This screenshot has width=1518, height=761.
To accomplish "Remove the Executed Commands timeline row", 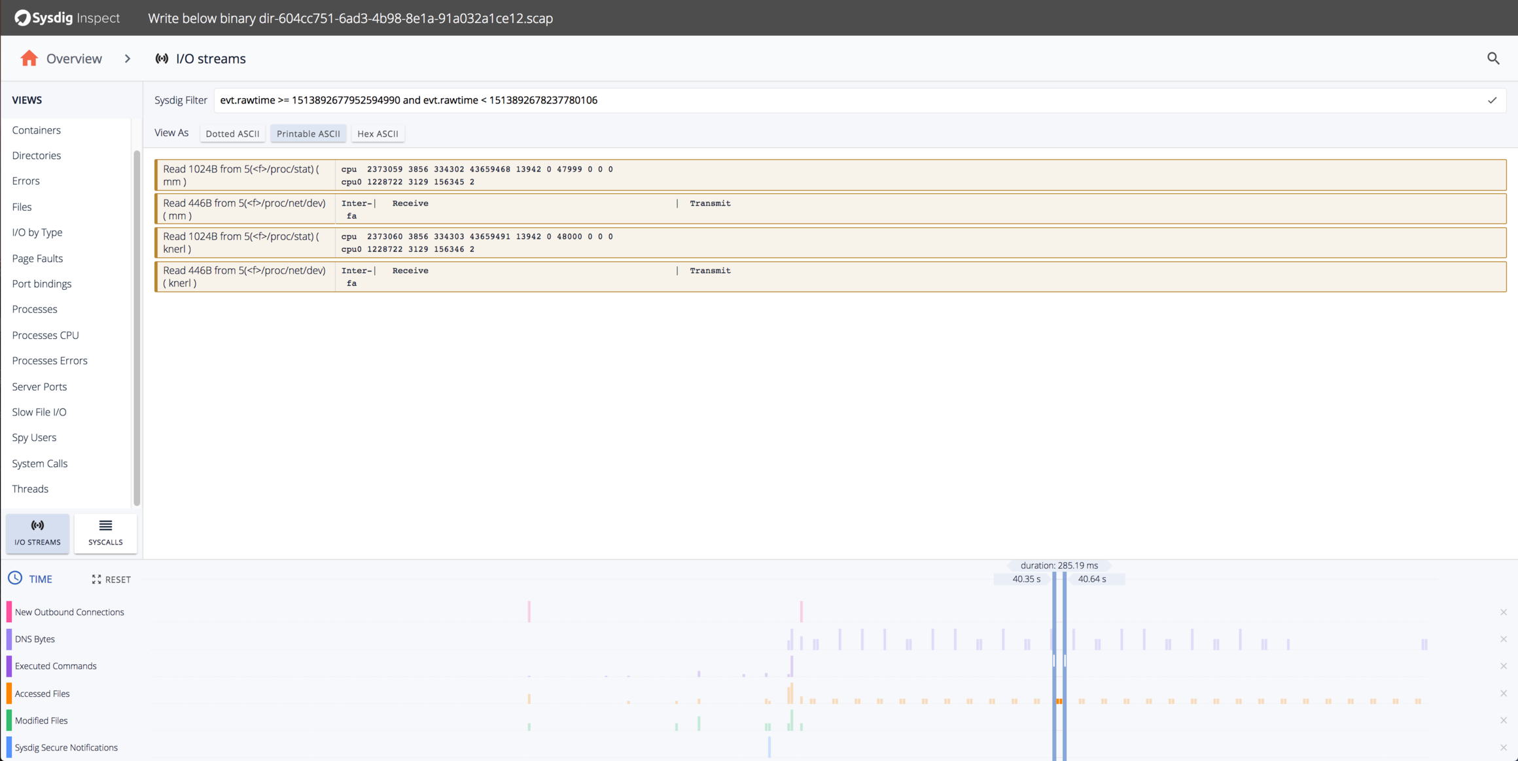I will click(1504, 665).
